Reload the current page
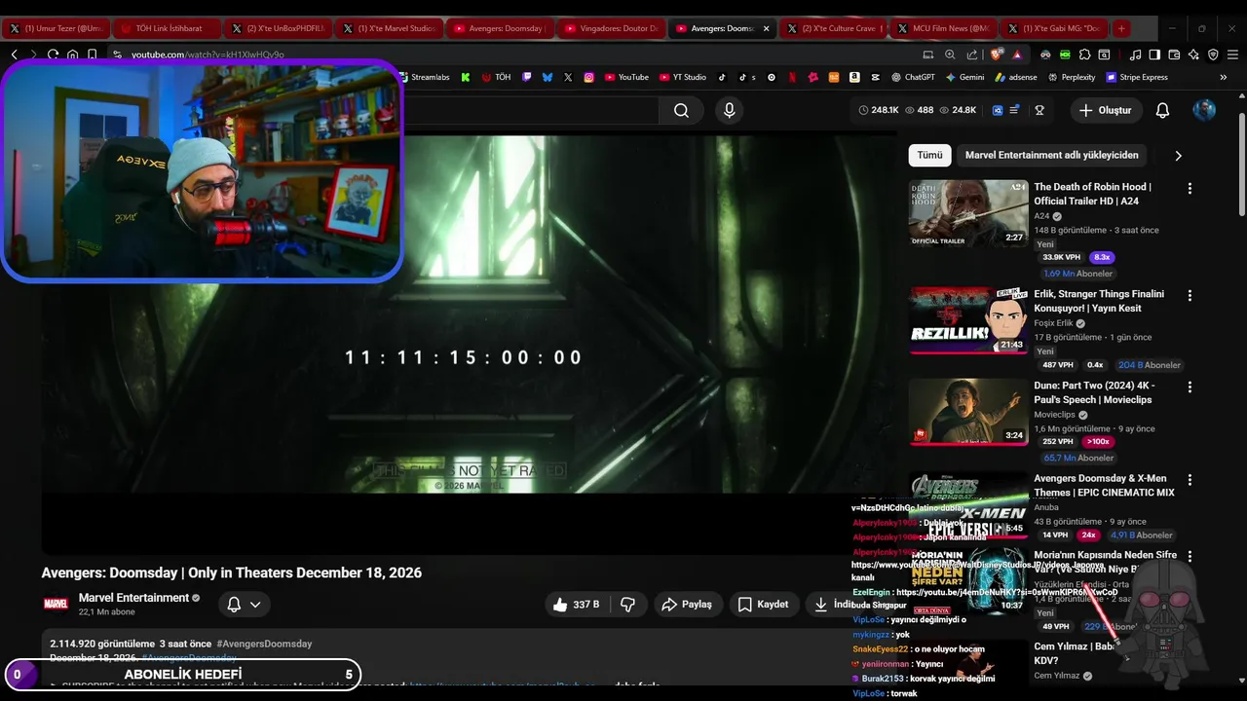This screenshot has height=701, width=1247. pos(53,55)
